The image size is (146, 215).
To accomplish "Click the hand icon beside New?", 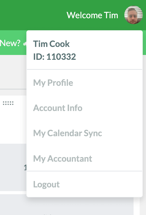I will click(x=25, y=44).
